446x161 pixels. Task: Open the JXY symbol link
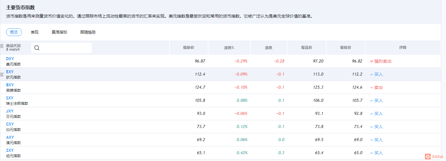pyautogui.click(x=10, y=111)
